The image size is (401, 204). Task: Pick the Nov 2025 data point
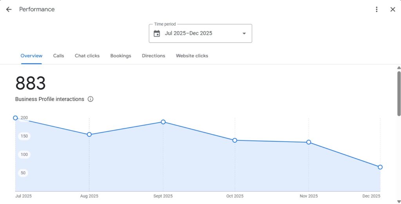[309, 142]
